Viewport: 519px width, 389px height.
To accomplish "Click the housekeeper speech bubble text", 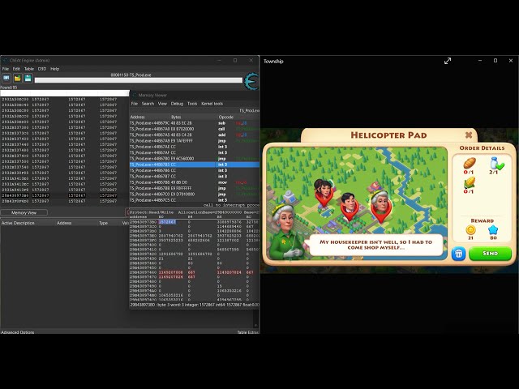I will point(375,245).
